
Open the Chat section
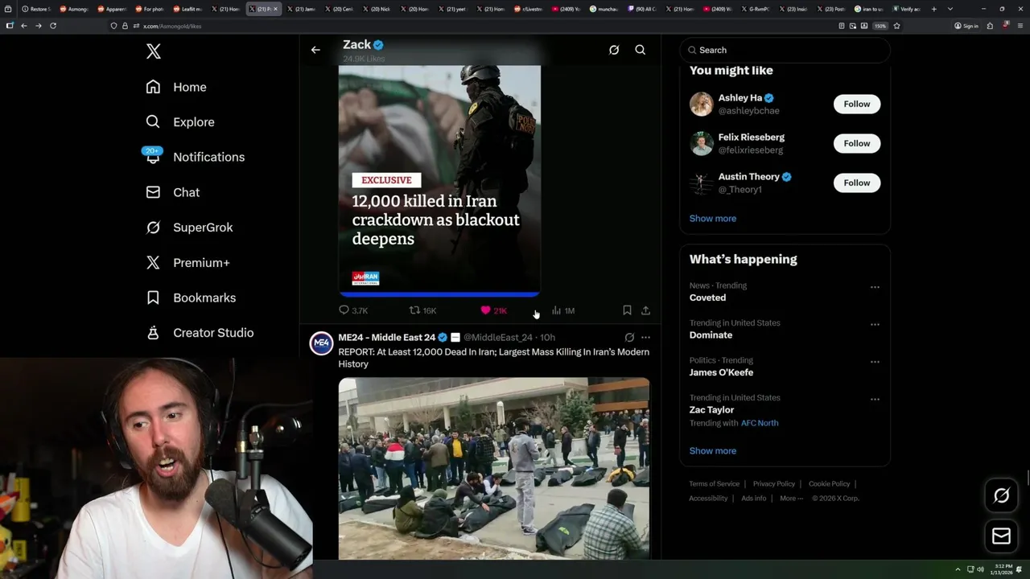[173, 192]
